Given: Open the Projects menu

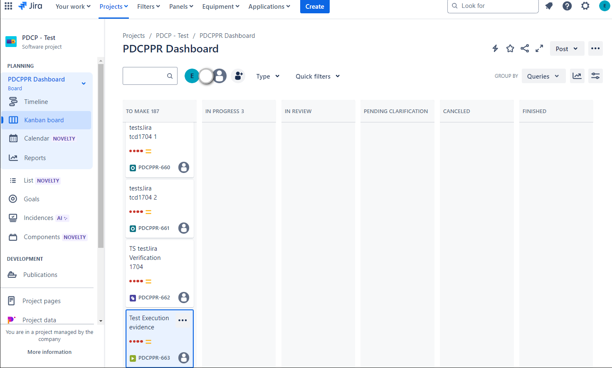Looking at the screenshot, I should point(113,6).
